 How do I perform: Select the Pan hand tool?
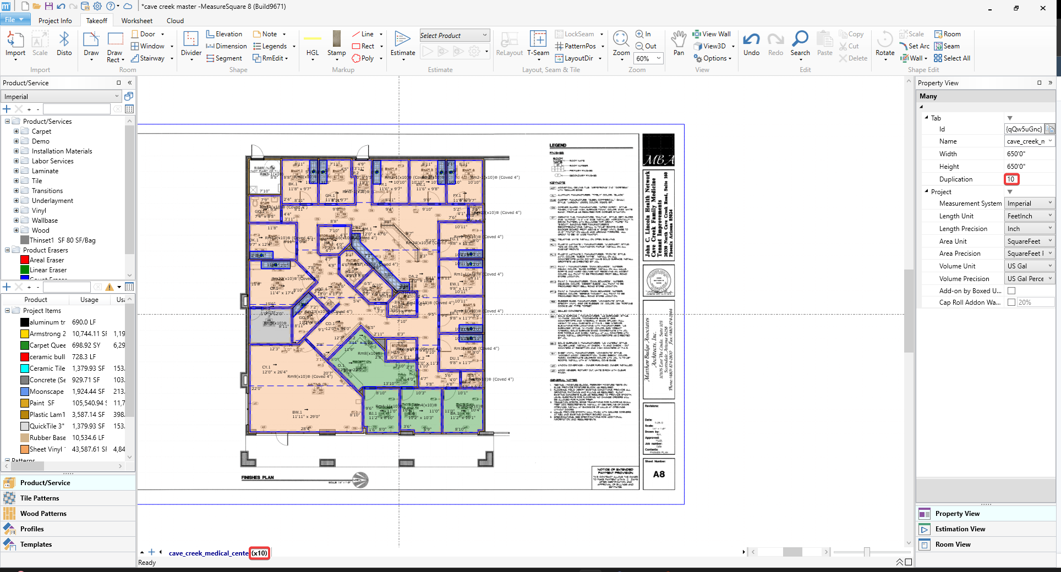(679, 43)
